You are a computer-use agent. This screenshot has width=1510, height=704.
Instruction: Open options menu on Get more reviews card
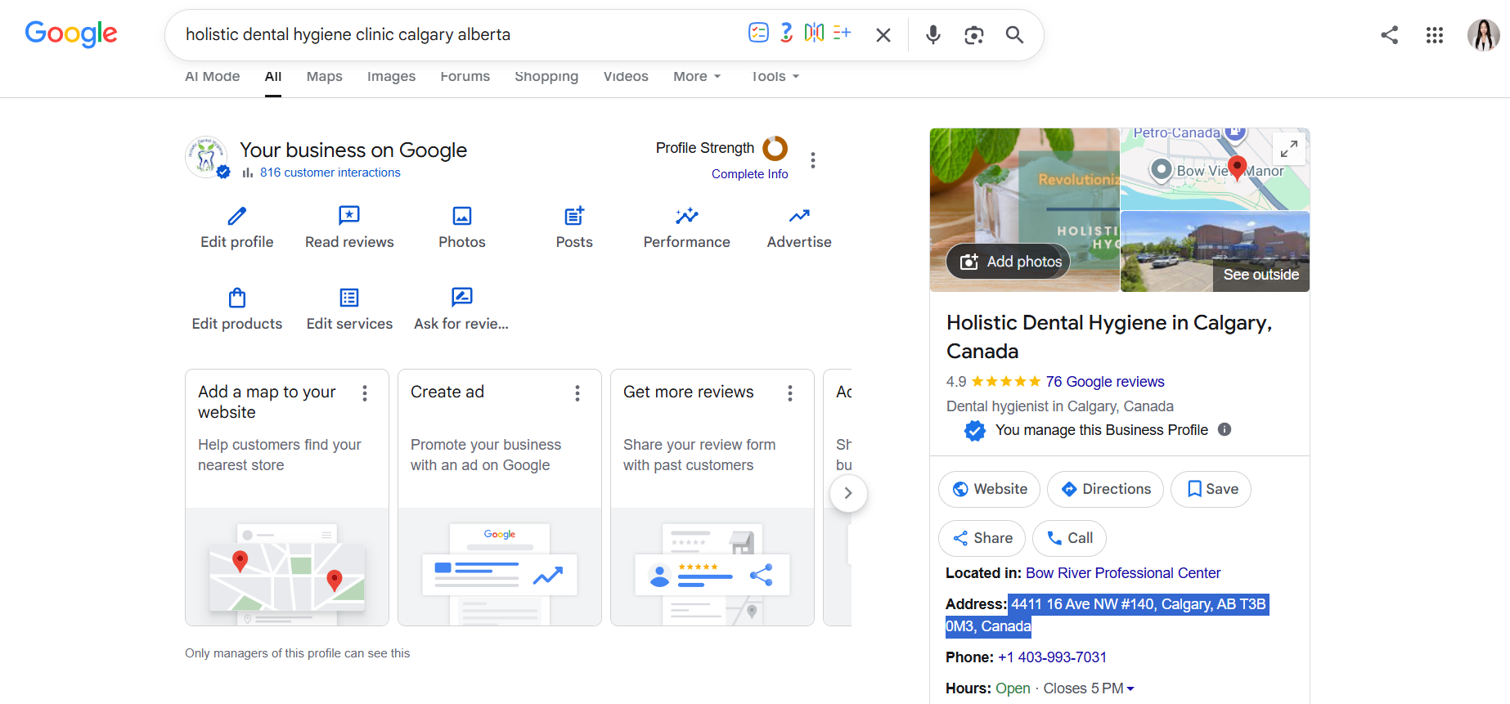click(x=790, y=393)
